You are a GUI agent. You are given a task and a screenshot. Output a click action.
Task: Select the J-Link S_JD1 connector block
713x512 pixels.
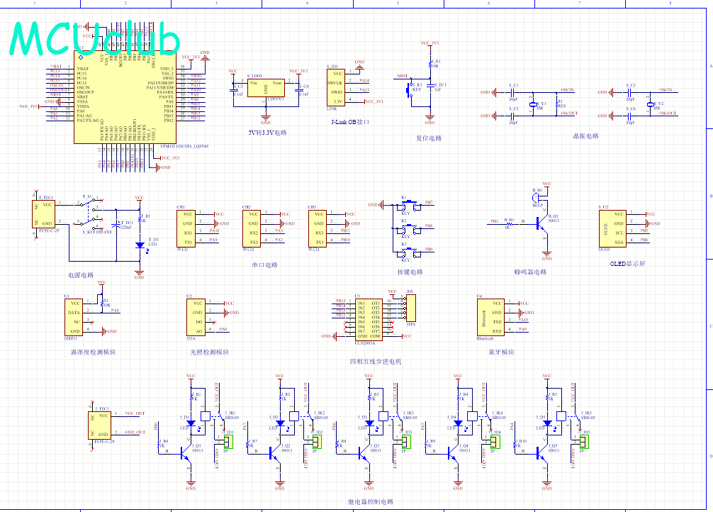tap(337, 88)
